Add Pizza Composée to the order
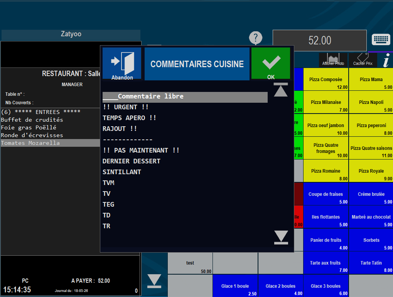Screen dimensions: 393x297 (326, 79)
